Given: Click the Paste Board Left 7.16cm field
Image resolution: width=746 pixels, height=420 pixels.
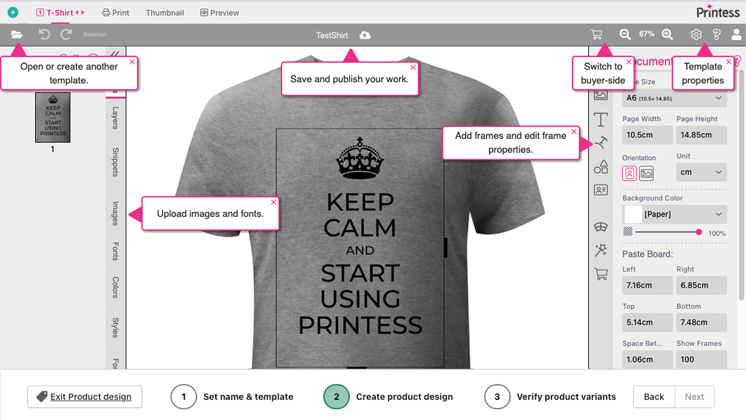Looking at the screenshot, I should (648, 285).
